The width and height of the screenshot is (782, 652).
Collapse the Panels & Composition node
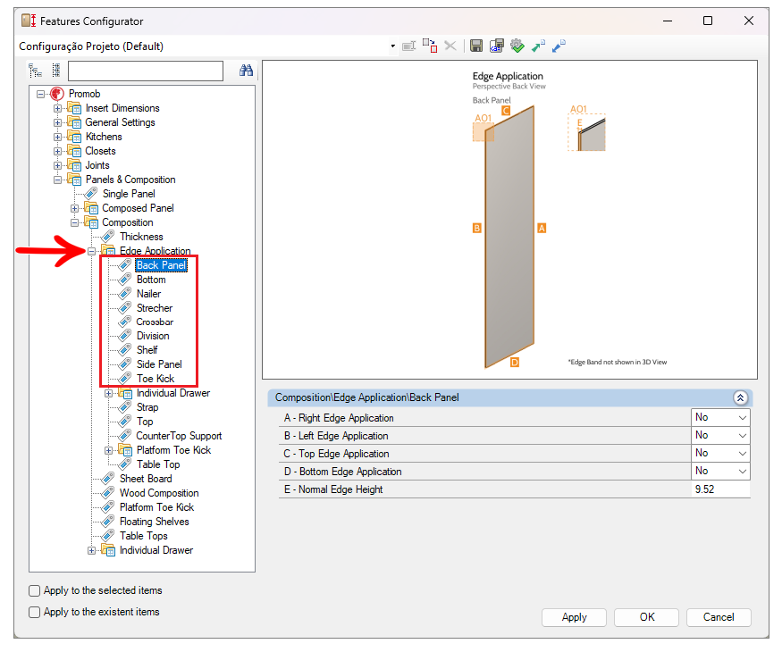coord(57,180)
